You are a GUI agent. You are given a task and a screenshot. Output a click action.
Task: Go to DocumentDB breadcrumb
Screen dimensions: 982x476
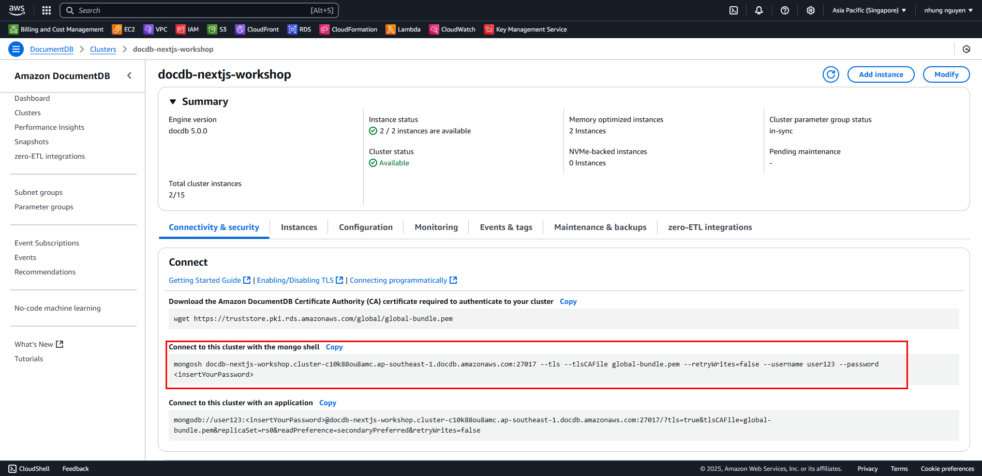click(x=52, y=49)
